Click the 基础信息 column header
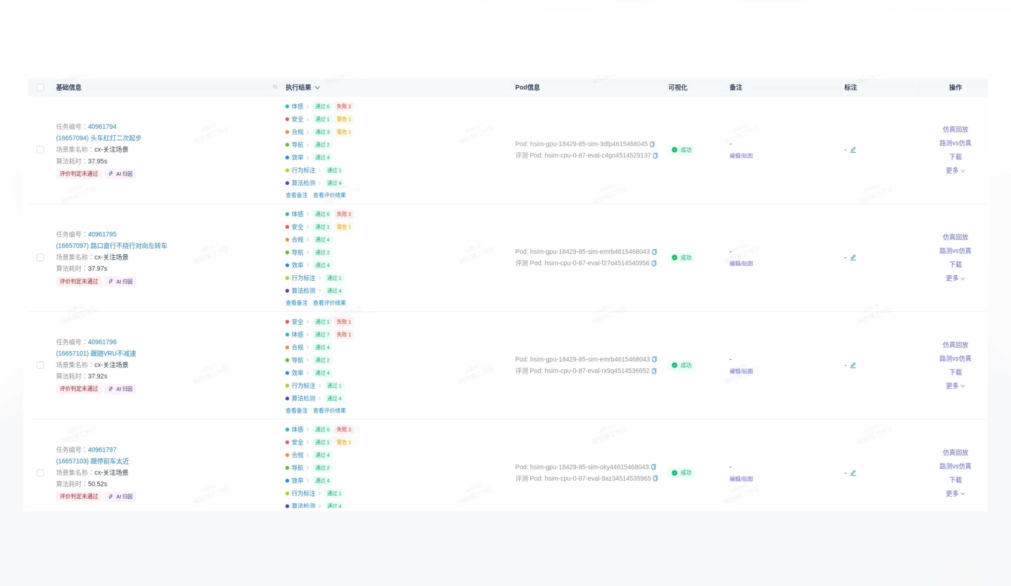Viewport: 1011px width, 586px height. [x=68, y=87]
